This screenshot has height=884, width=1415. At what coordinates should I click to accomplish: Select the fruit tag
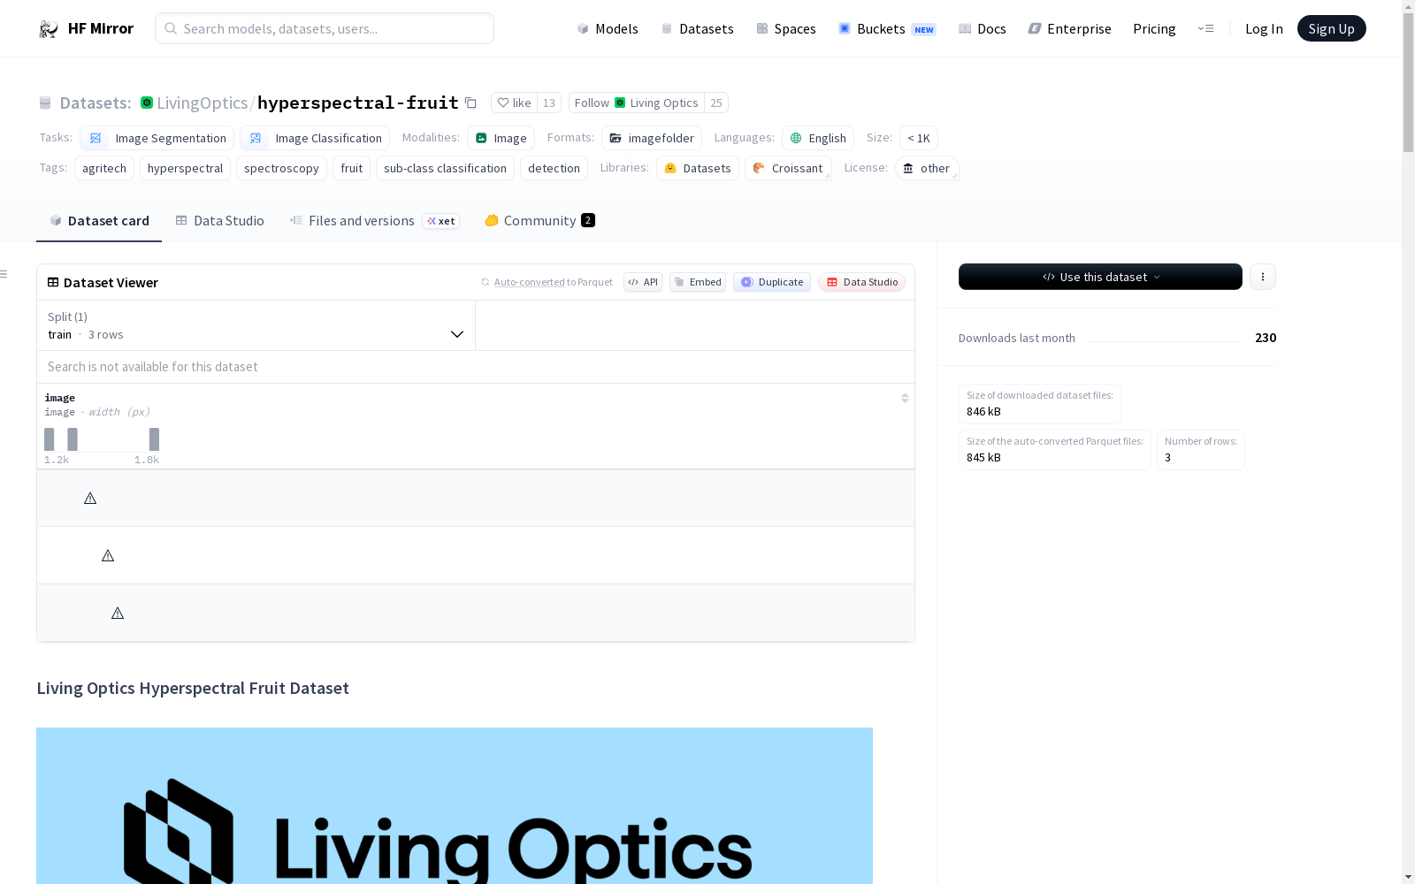(x=351, y=168)
